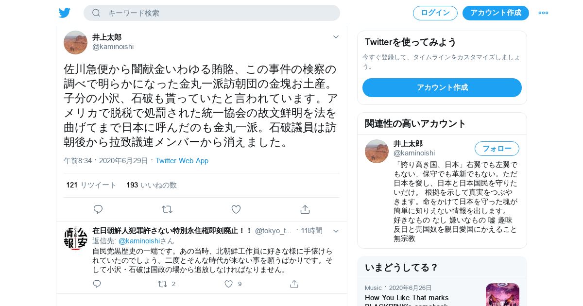This screenshot has width=583, height=306.
Task: Like the reply tweet with 9 likes
Action: pyautogui.click(x=229, y=284)
